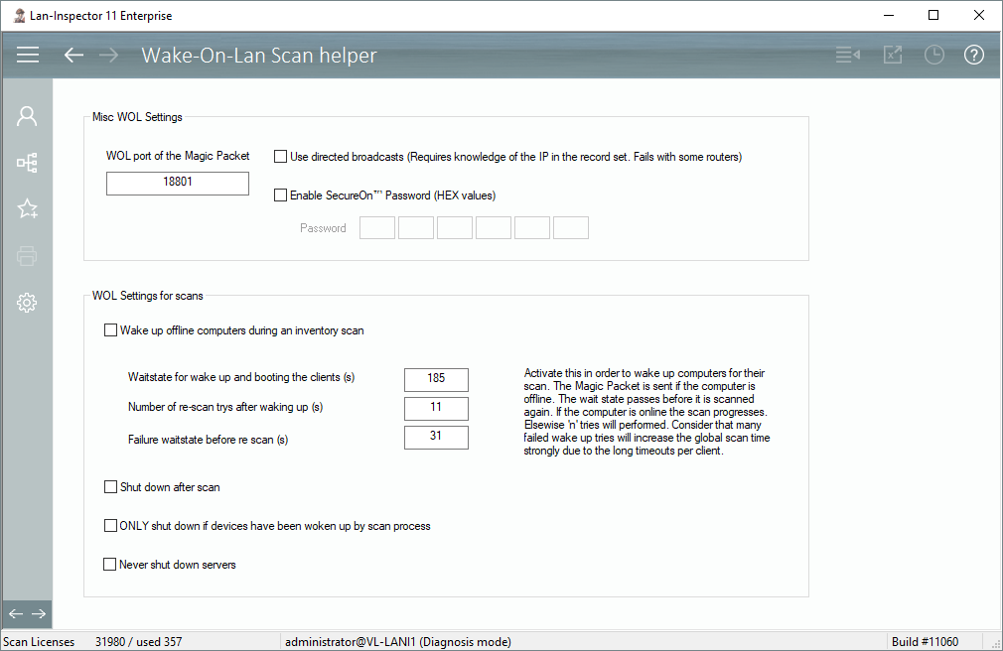1003x651 pixels.
Task: Open the network tree sidebar icon
Action: (27, 163)
